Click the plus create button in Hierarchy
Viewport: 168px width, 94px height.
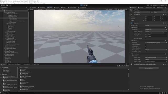(1, 9)
